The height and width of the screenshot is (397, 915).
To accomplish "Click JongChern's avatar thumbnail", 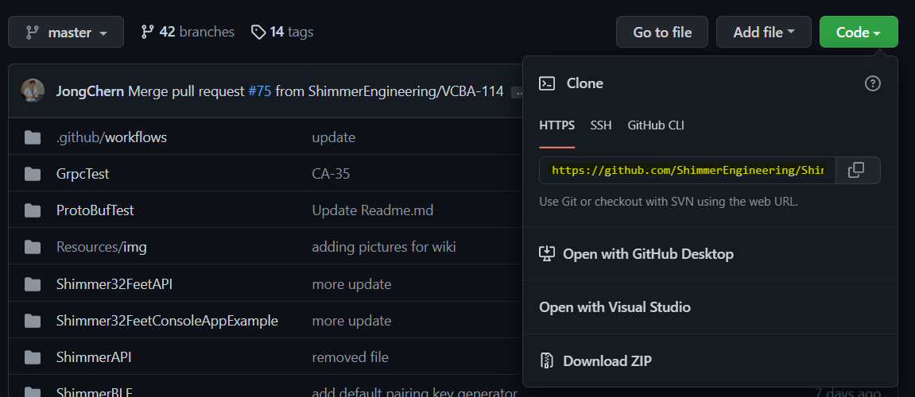I will point(33,91).
